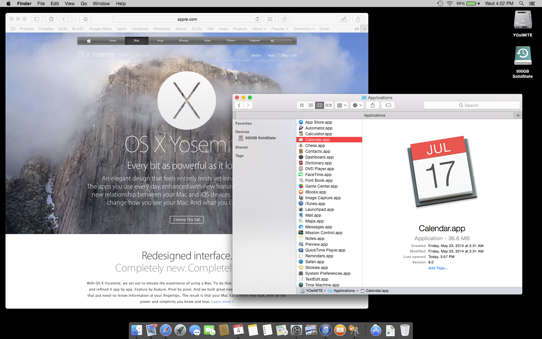Open Notification Center in menu bar
The image size is (542, 339).
click(x=532, y=4)
